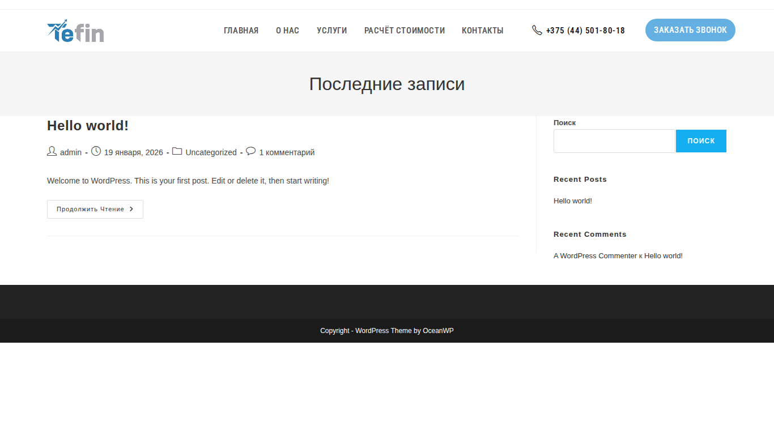Focus the search input field
774x435 pixels.
pos(614,141)
